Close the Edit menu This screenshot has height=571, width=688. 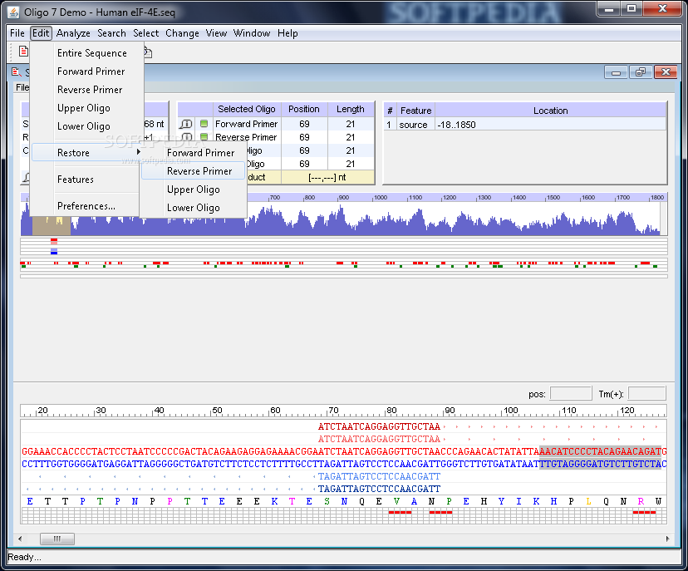pyautogui.click(x=41, y=33)
